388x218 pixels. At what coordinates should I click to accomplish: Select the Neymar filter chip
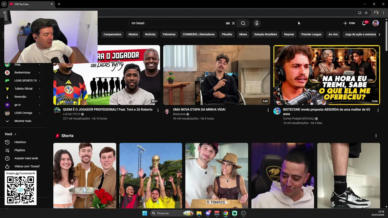point(289,35)
